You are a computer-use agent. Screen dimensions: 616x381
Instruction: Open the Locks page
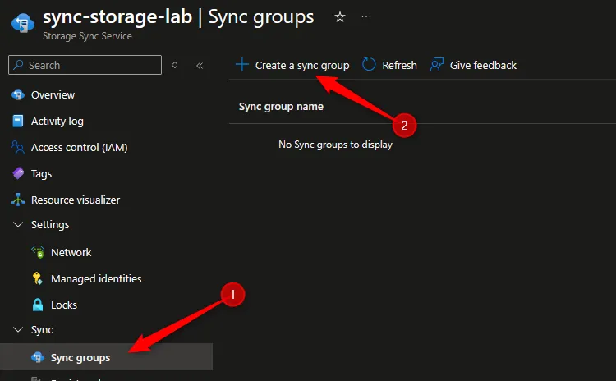coord(63,305)
